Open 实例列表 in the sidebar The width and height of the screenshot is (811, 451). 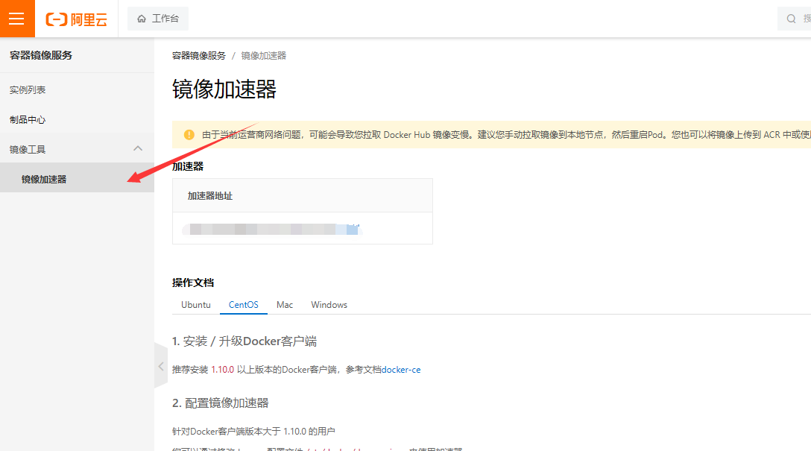point(28,89)
